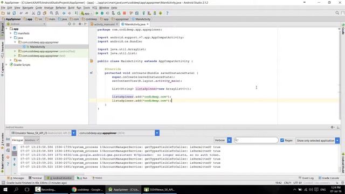Run app with green play icon
This screenshot has height=194, width=345.
pos(97,13)
